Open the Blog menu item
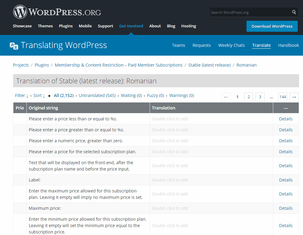The height and width of the screenshot is (235, 303). click(x=171, y=26)
